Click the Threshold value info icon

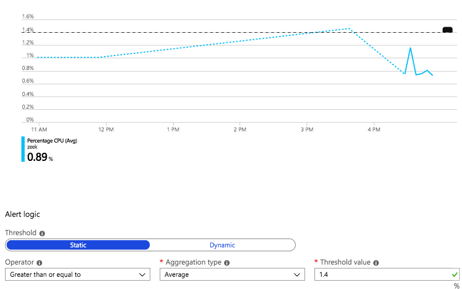click(376, 263)
